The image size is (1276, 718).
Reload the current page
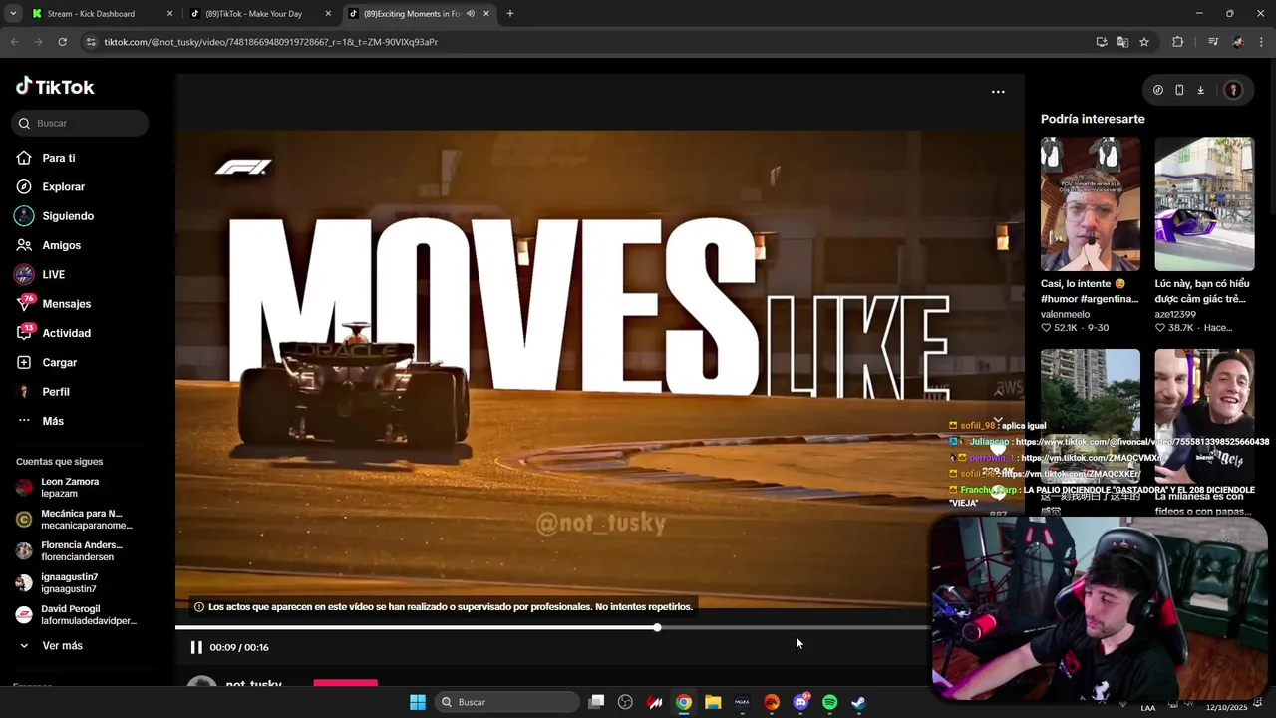pos(62,42)
